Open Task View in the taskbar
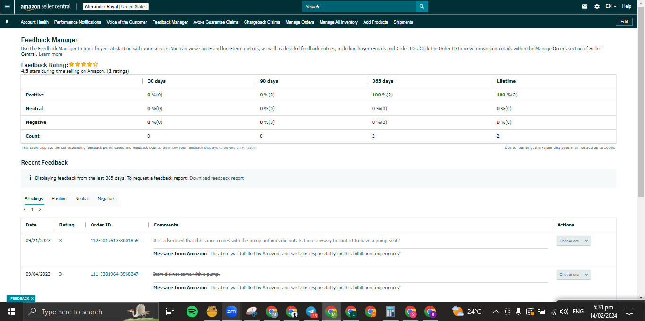Image resolution: width=645 pixels, height=321 pixels. pyautogui.click(x=170, y=312)
